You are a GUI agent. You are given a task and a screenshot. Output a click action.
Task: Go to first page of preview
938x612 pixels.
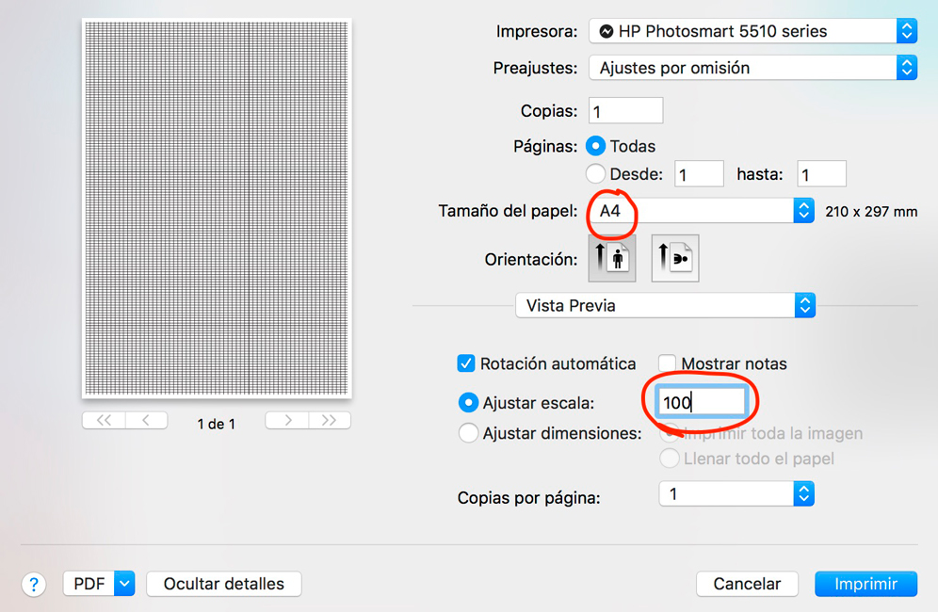click(x=104, y=421)
